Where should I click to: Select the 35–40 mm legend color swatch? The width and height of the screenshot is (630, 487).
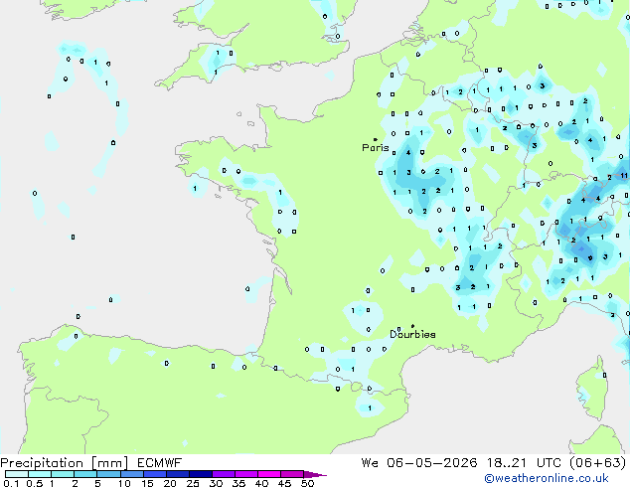(x=245, y=474)
